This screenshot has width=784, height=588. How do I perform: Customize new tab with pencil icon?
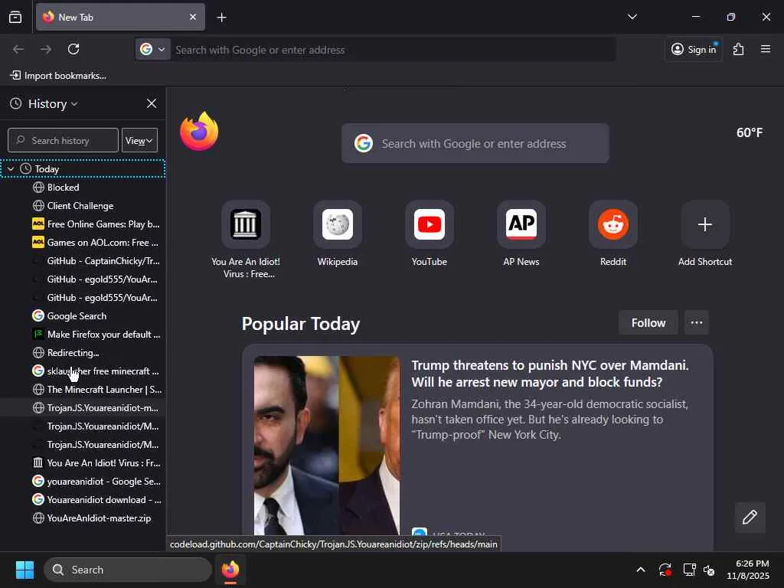(x=750, y=517)
